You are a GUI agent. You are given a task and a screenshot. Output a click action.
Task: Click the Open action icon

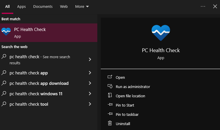pos(110,77)
